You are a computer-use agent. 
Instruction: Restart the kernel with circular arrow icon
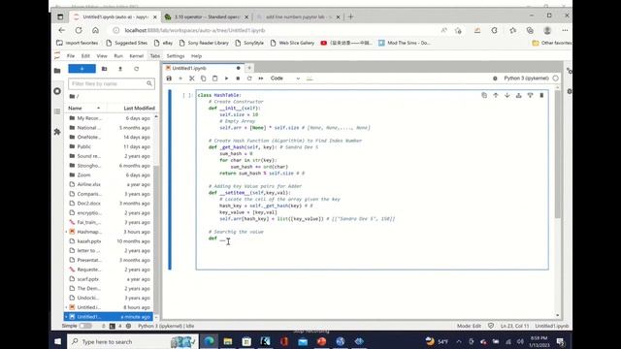[249, 79]
